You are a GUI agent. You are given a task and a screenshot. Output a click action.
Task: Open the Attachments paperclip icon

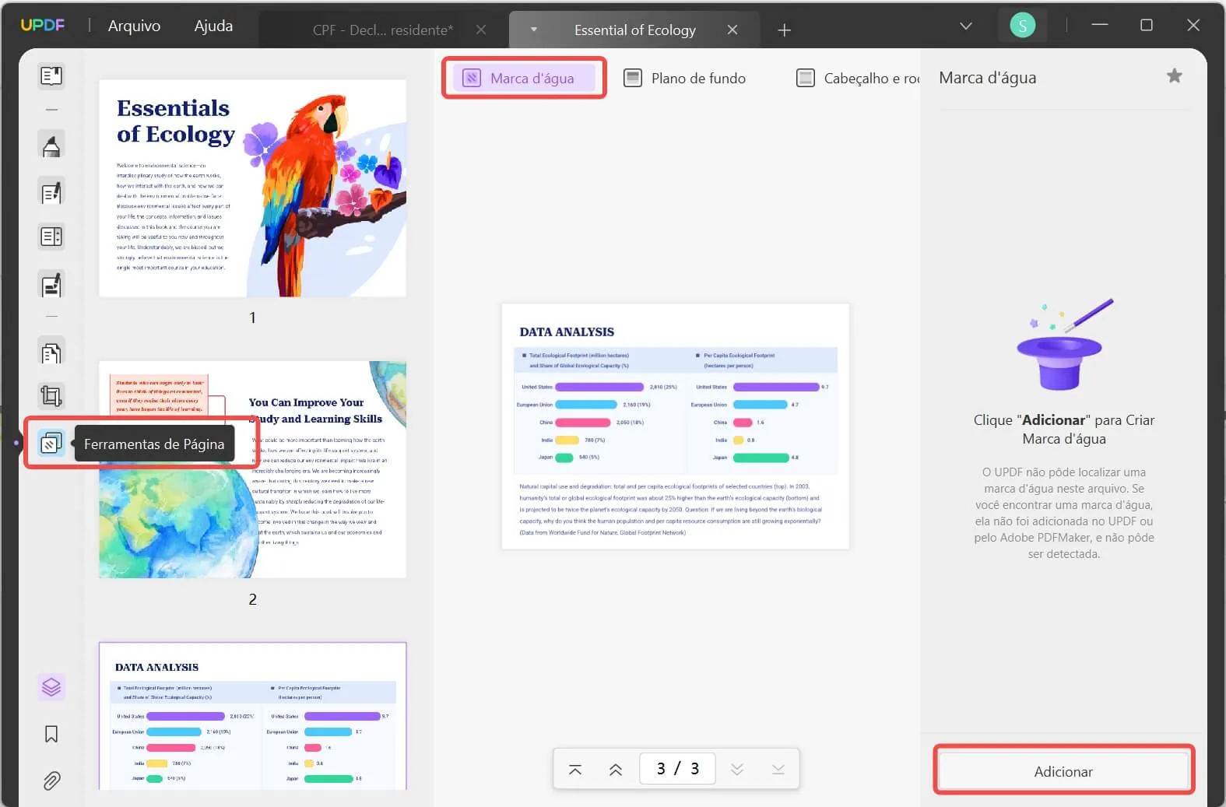coord(51,781)
